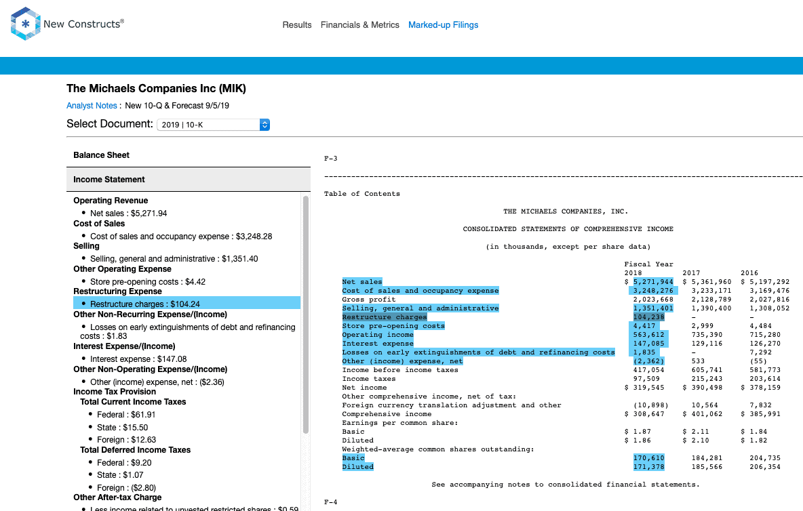Click the 5,271,944 value in filing
The image size is (803, 511).
tap(653, 282)
